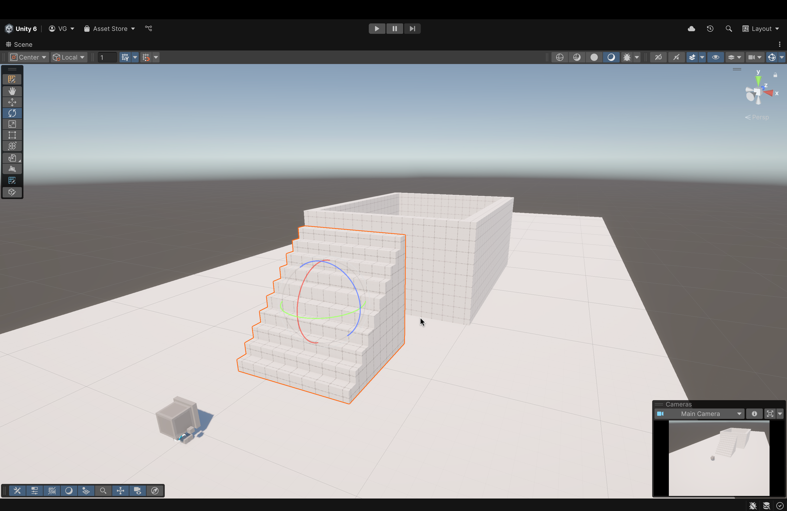Select Wireframe draw mode
This screenshot has height=511, width=787.
tap(560, 57)
